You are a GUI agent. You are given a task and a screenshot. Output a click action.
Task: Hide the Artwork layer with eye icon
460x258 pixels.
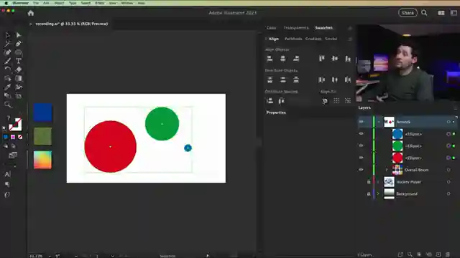coord(361,122)
